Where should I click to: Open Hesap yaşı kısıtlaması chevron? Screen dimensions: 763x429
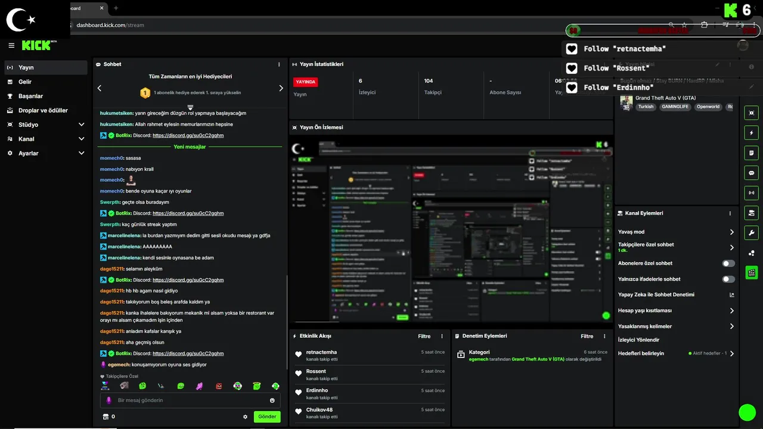[732, 310]
